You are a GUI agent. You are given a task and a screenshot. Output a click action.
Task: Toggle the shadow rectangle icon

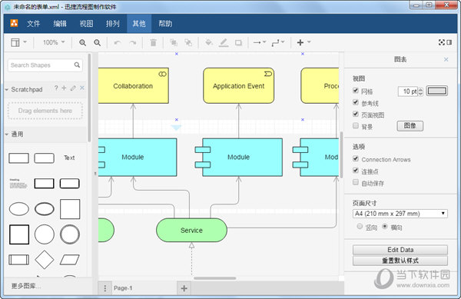tap(238, 43)
